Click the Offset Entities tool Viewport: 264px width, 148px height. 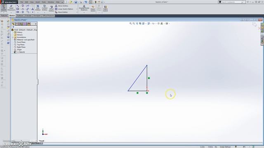pos(51,9)
